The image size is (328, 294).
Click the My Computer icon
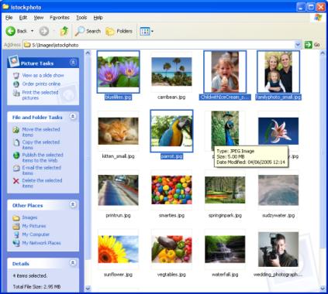point(16,234)
